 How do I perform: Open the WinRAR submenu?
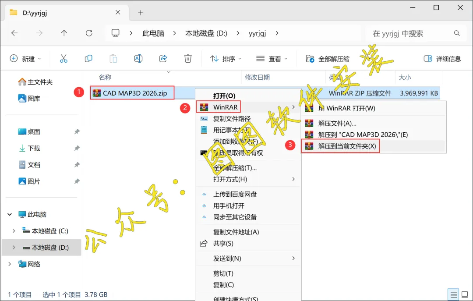coord(248,107)
